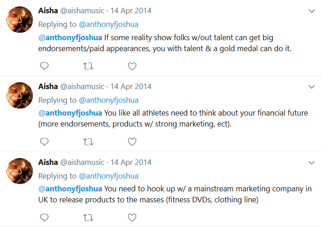Reply to the gold medal tweet
This screenshot has height=227, width=322.
coord(44,66)
